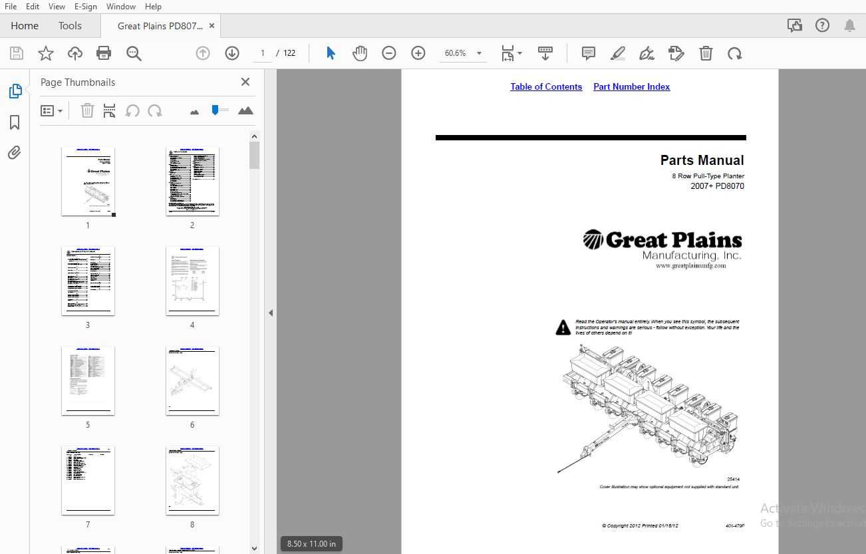Switch to the Home tab
Screen dimensions: 866x554
click(x=25, y=26)
